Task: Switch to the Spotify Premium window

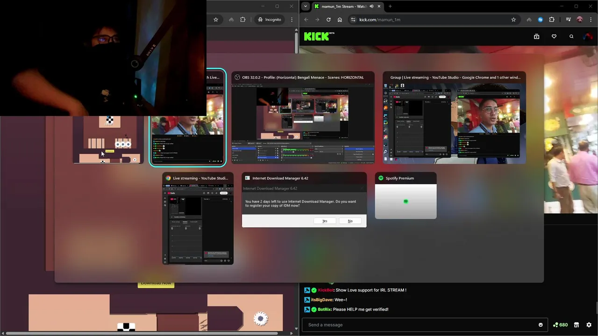Action: click(x=406, y=196)
